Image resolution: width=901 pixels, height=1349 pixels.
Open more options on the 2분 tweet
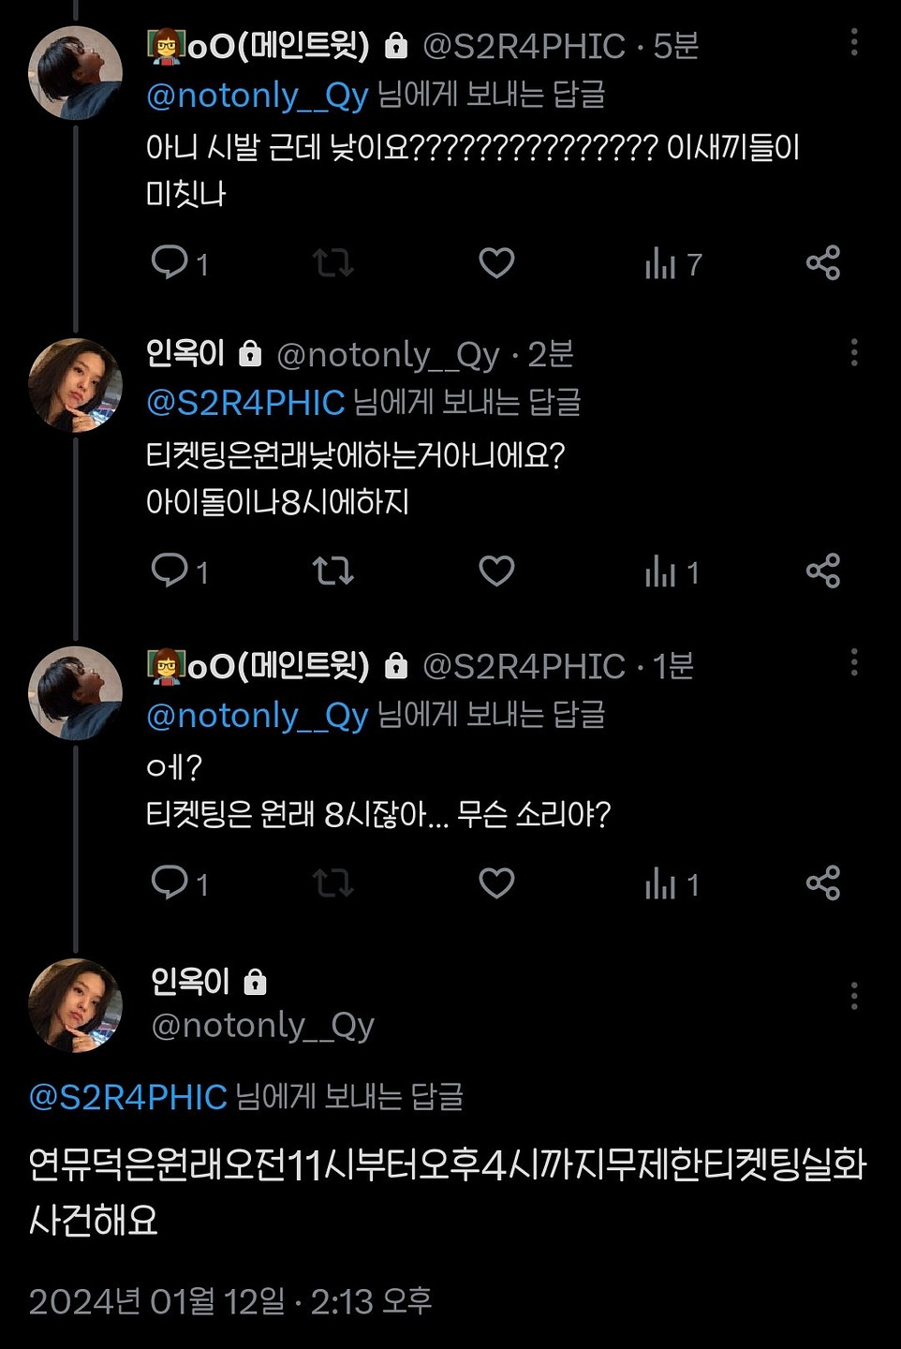coord(853,352)
